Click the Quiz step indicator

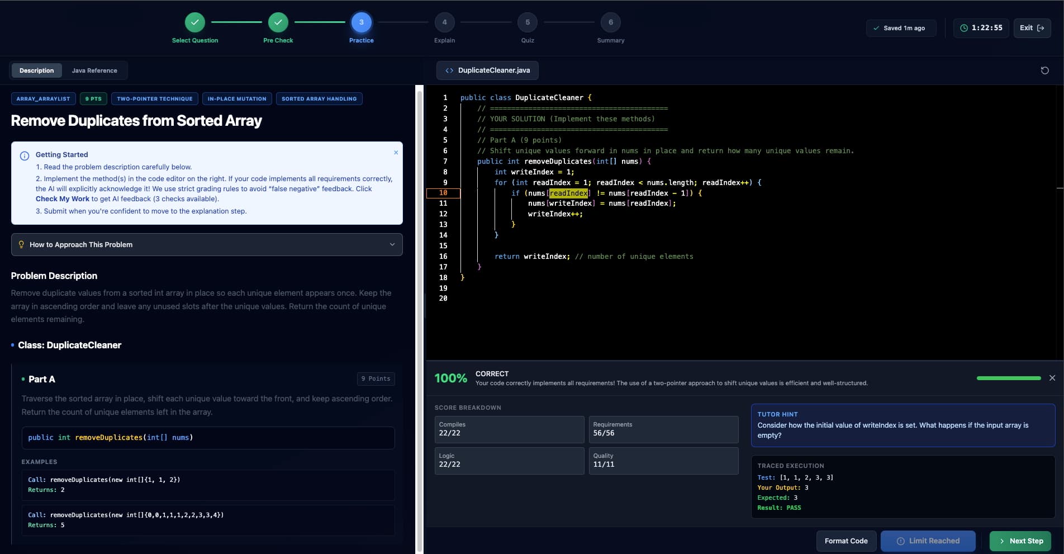527,22
